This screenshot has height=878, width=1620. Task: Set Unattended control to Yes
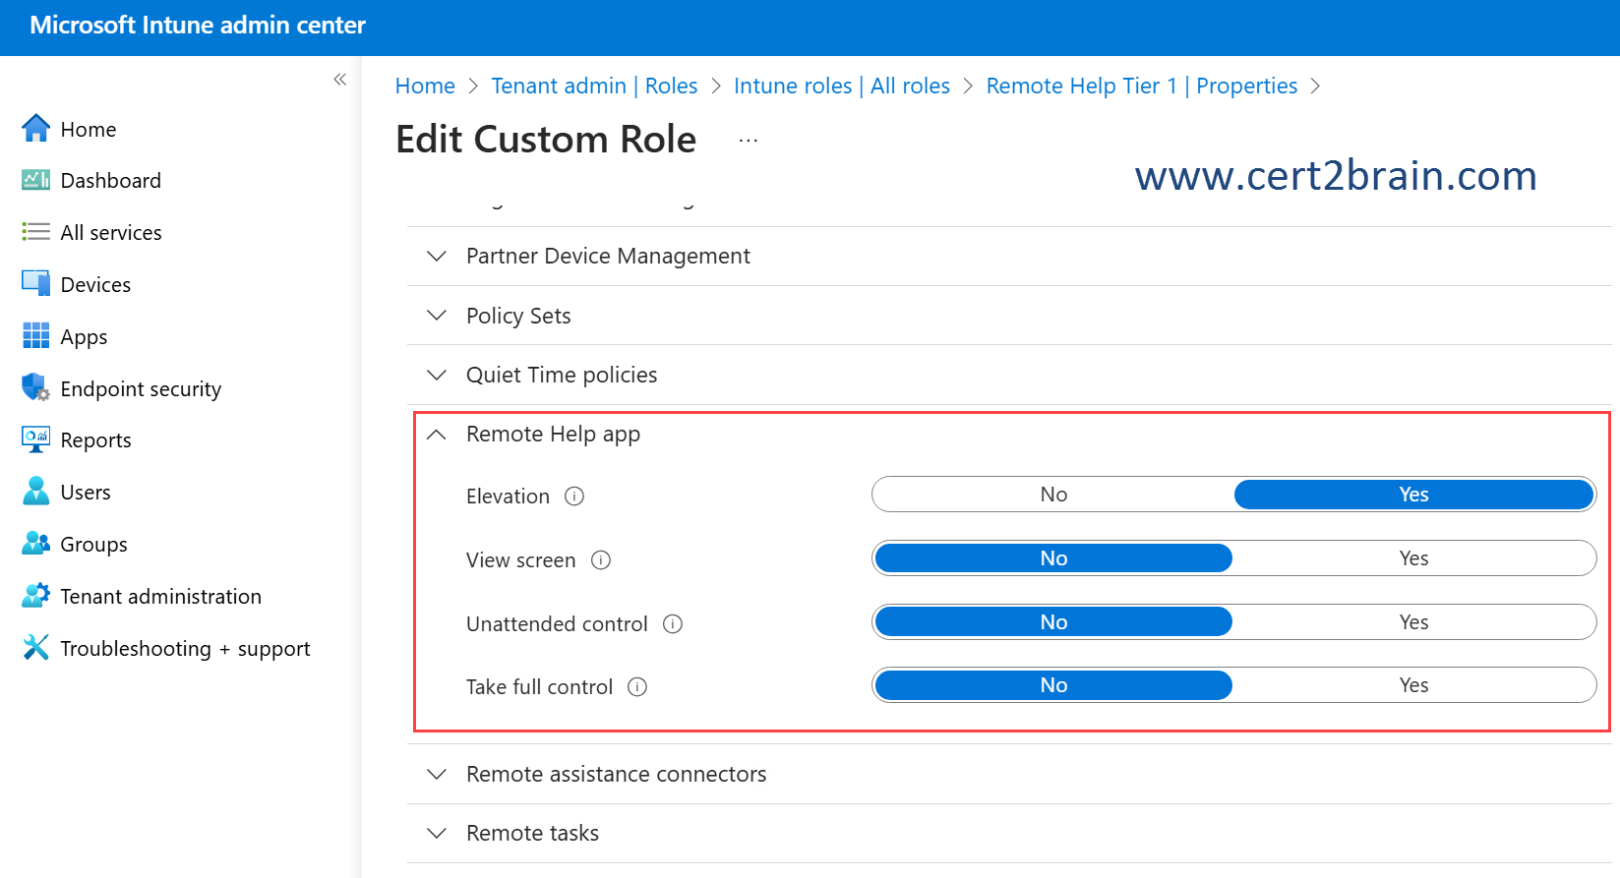pyautogui.click(x=1413, y=622)
